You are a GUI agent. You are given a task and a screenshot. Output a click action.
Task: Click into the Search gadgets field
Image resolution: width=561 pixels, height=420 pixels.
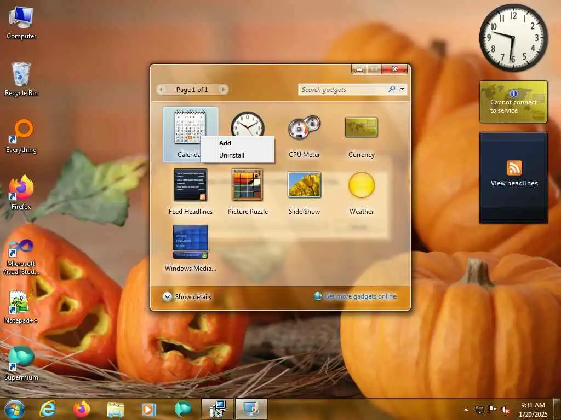pos(343,89)
